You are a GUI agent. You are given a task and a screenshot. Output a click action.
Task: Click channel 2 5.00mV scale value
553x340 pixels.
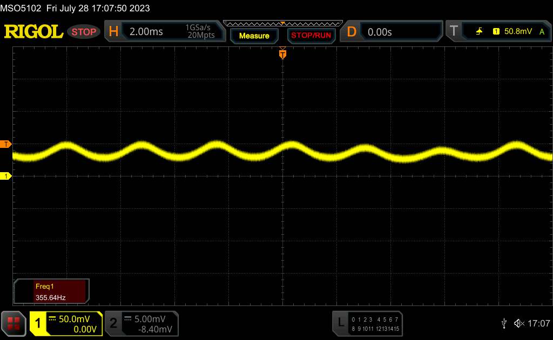point(150,319)
